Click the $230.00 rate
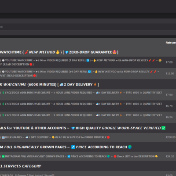This screenshot has width=176, height=176. pyautogui.click(x=171, y=137)
